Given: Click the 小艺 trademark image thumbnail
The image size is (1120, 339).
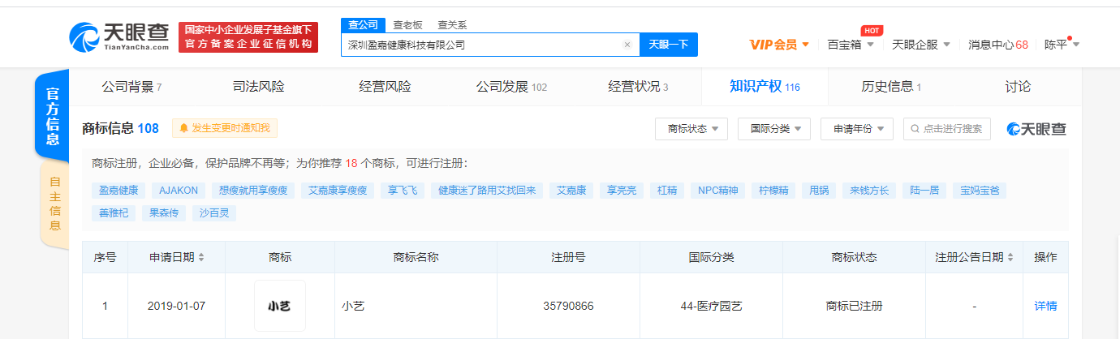Looking at the screenshot, I should [280, 306].
